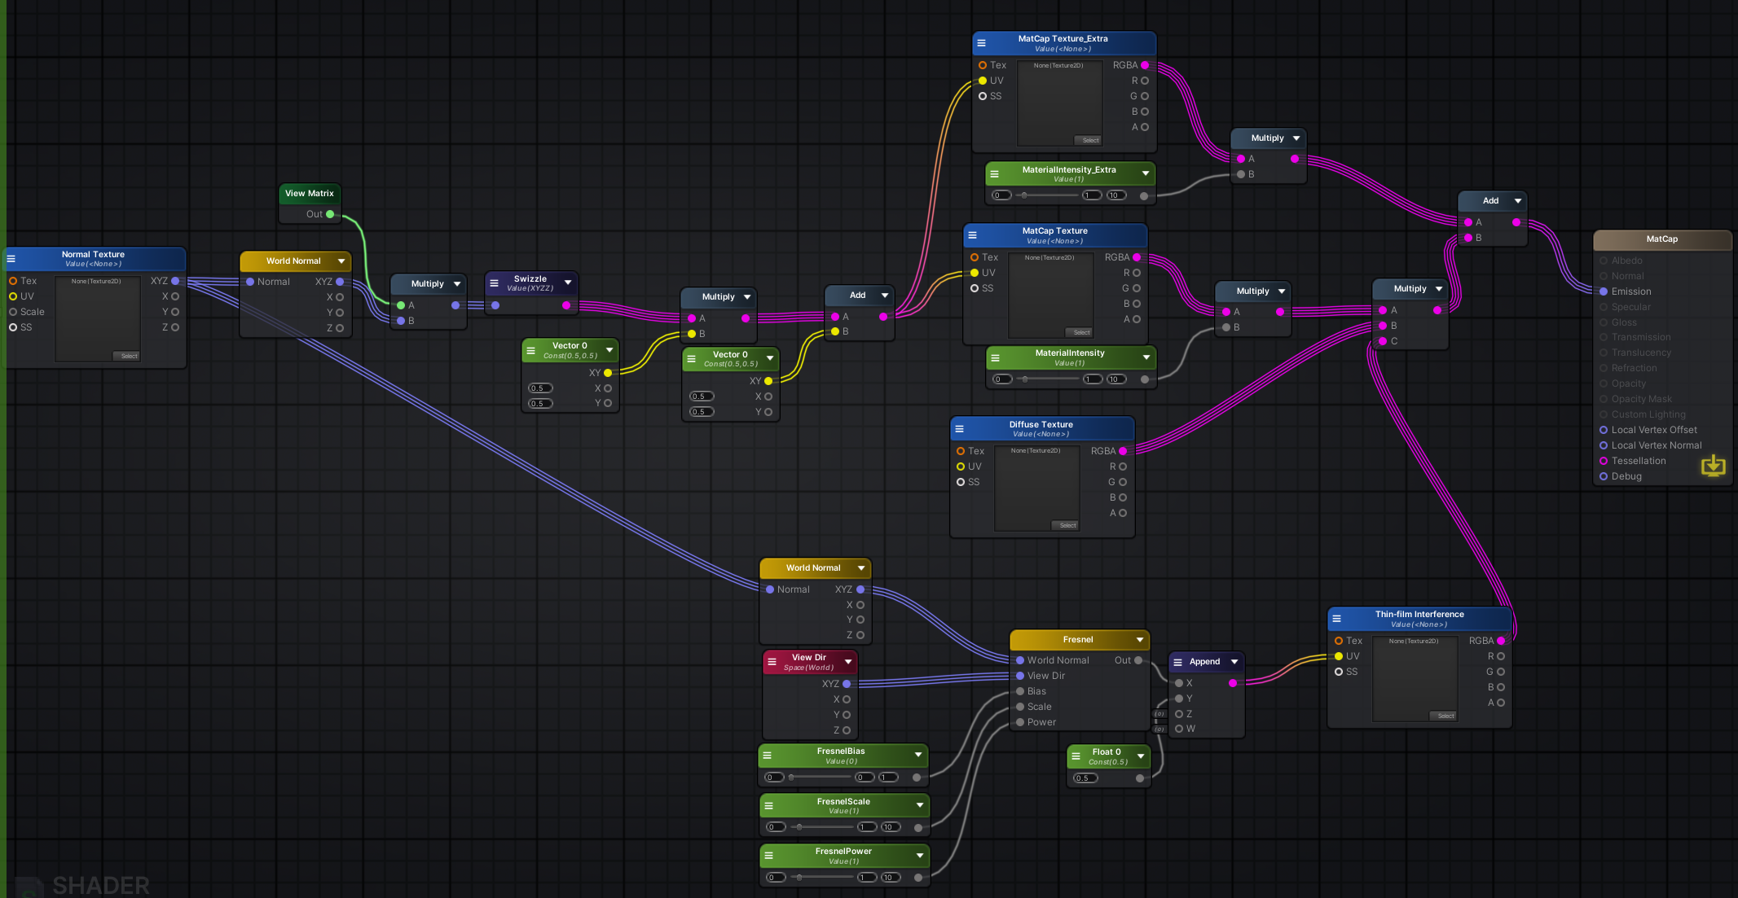Click the Append node menu icon

pyautogui.click(x=1177, y=662)
